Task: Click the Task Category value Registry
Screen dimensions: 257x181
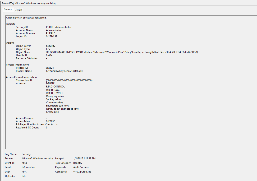Action: click(78, 163)
